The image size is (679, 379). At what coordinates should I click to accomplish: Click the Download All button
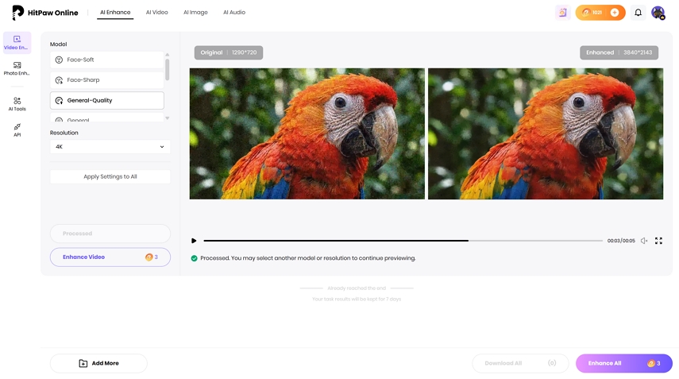[x=520, y=363]
